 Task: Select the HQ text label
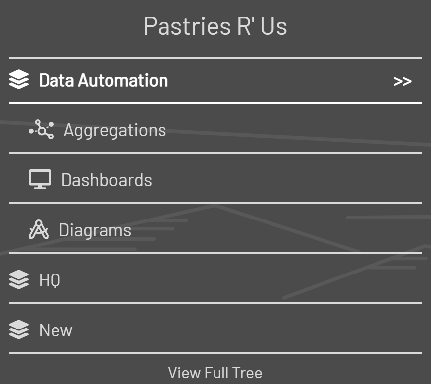tap(50, 280)
